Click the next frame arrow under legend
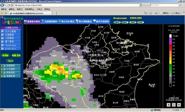Image resolution: width=185 pixels, height=112 pixels. click(179, 105)
